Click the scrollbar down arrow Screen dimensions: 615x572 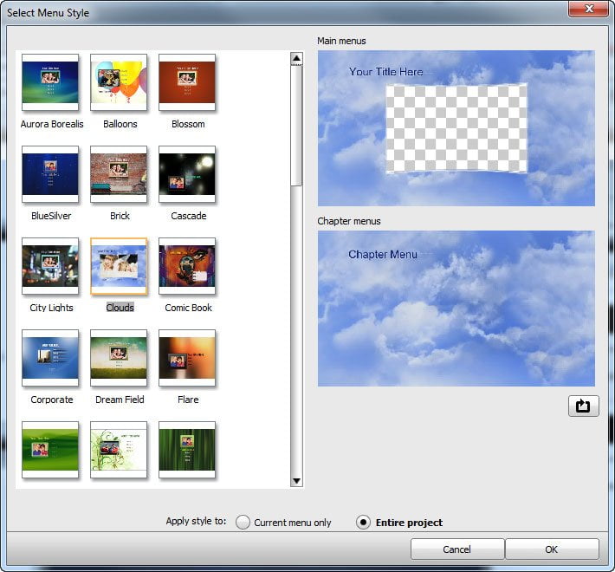click(x=296, y=481)
